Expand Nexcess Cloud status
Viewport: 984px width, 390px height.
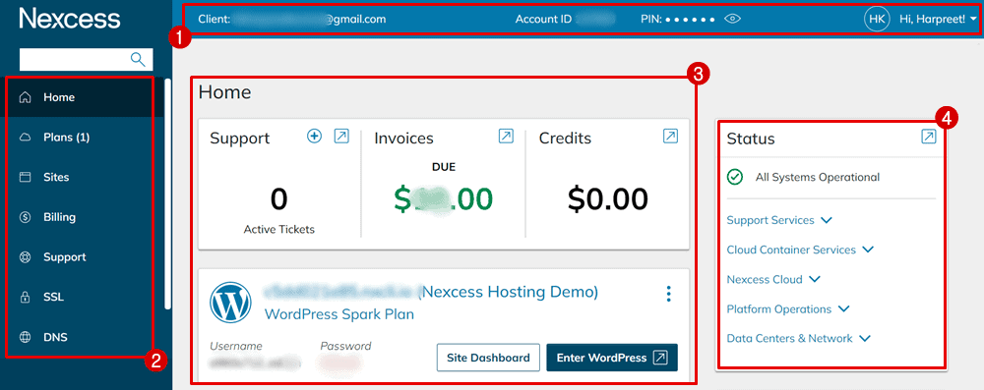point(773,279)
